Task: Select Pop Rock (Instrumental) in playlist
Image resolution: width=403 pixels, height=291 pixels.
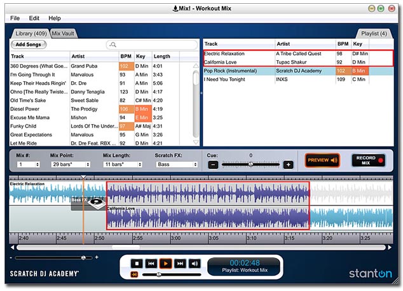Action: click(298, 71)
